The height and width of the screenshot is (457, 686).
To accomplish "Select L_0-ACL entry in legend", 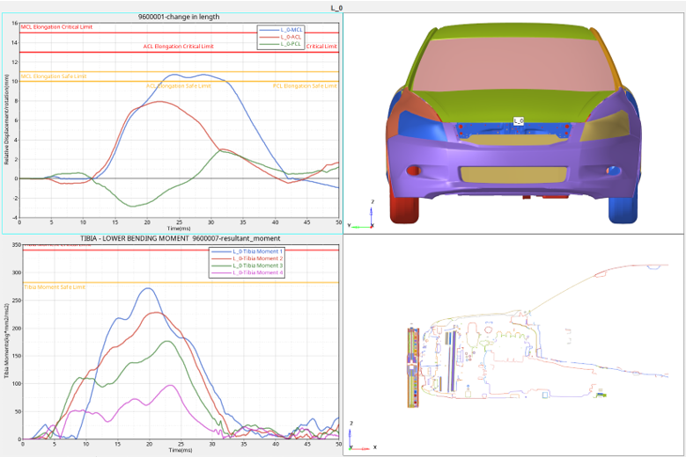I will [291, 37].
